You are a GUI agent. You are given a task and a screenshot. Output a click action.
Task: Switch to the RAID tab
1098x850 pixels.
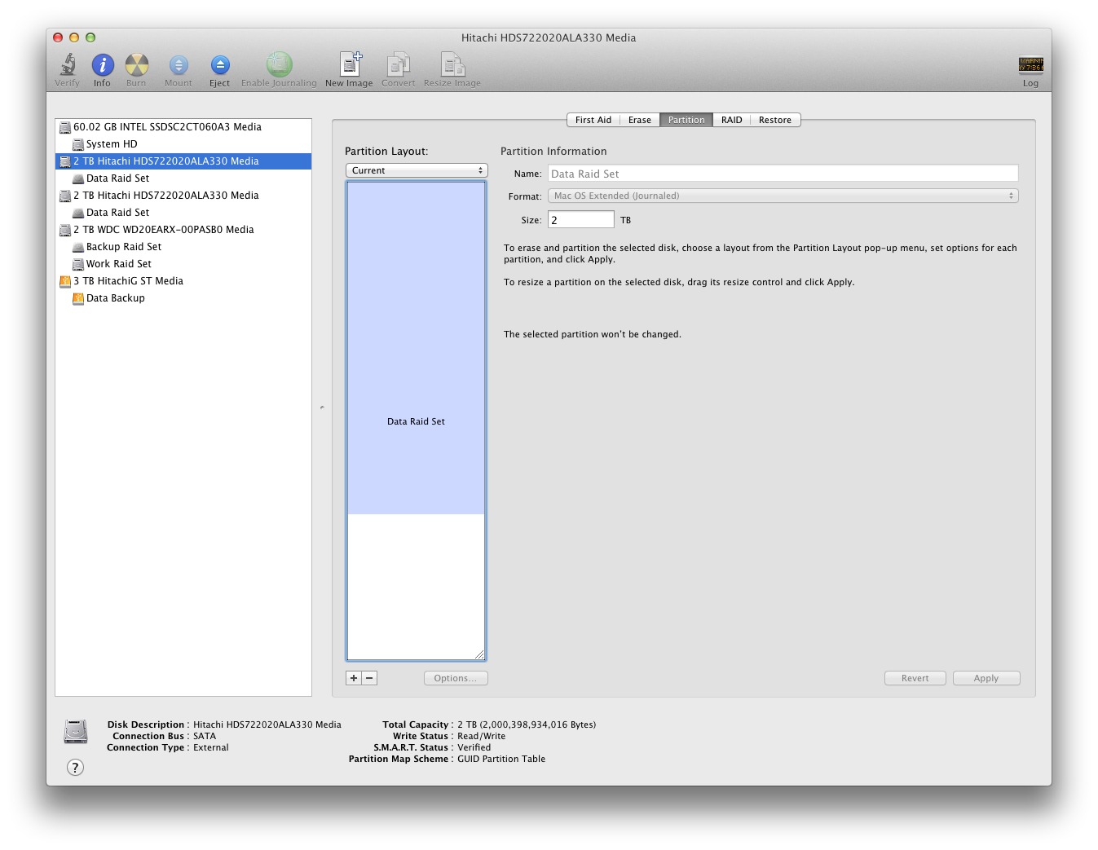click(x=732, y=120)
